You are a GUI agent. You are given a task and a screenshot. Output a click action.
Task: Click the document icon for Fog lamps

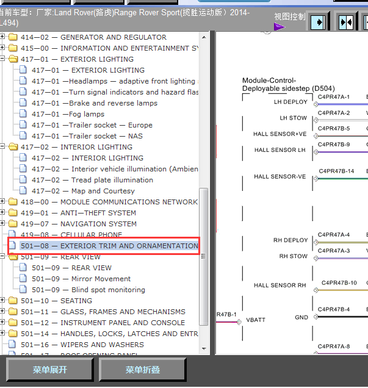tap(23, 113)
